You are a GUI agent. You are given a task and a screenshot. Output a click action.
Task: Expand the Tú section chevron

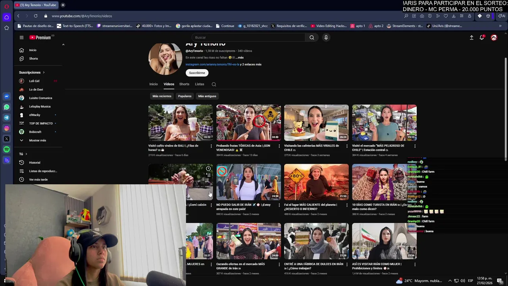tap(26, 154)
